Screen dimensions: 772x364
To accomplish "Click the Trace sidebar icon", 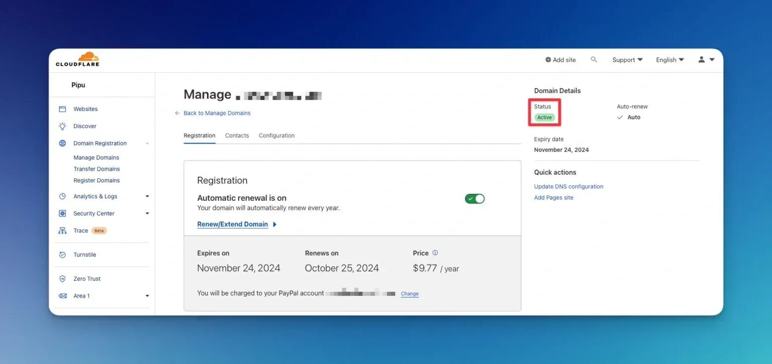I will coord(62,230).
